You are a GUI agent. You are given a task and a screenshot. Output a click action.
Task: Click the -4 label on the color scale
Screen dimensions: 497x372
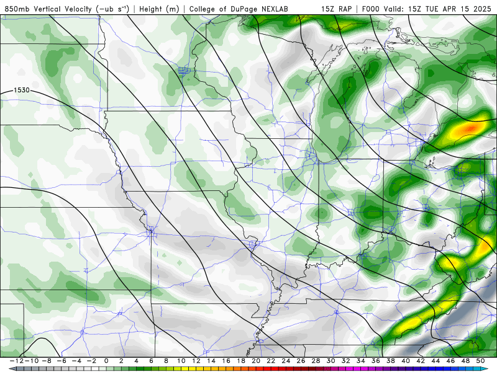click(76, 361)
